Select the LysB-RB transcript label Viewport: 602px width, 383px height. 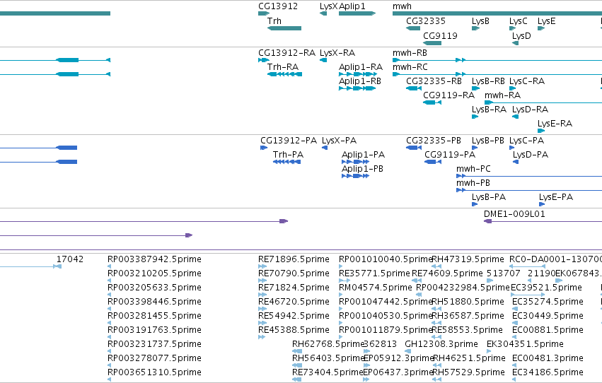tap(488, 81)
